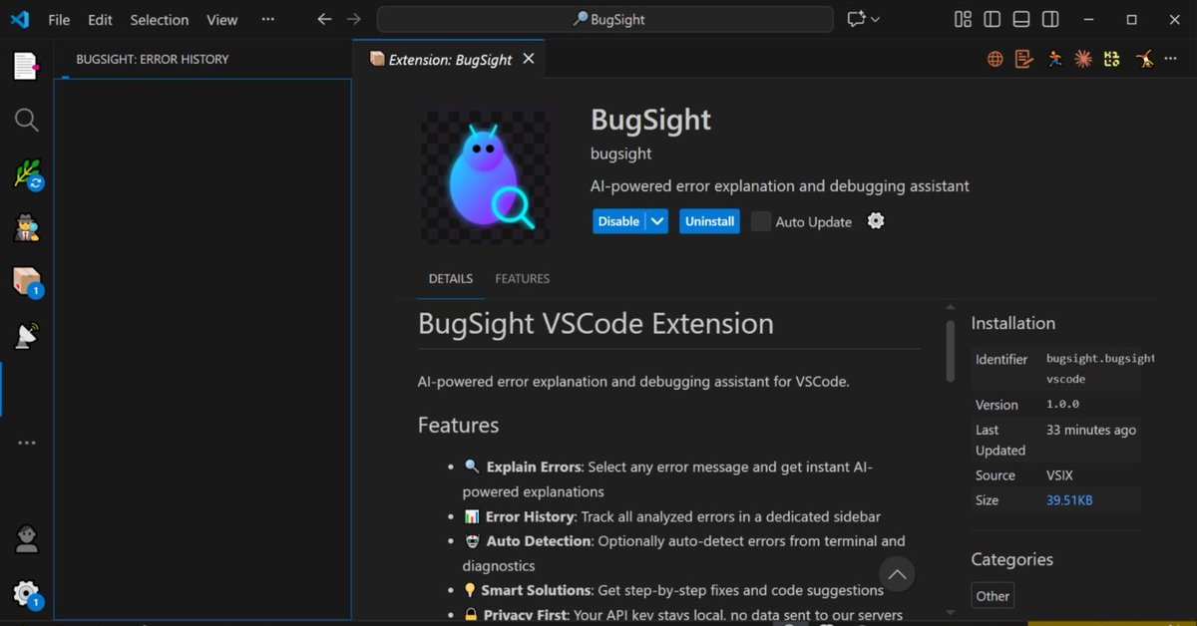Click the BugSight command center search box
Viewport: 1197px width, 626px height.
click(604, 19)
